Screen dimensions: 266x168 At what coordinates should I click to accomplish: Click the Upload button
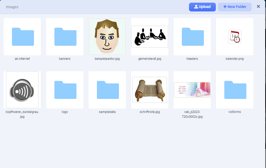point(202,7)
